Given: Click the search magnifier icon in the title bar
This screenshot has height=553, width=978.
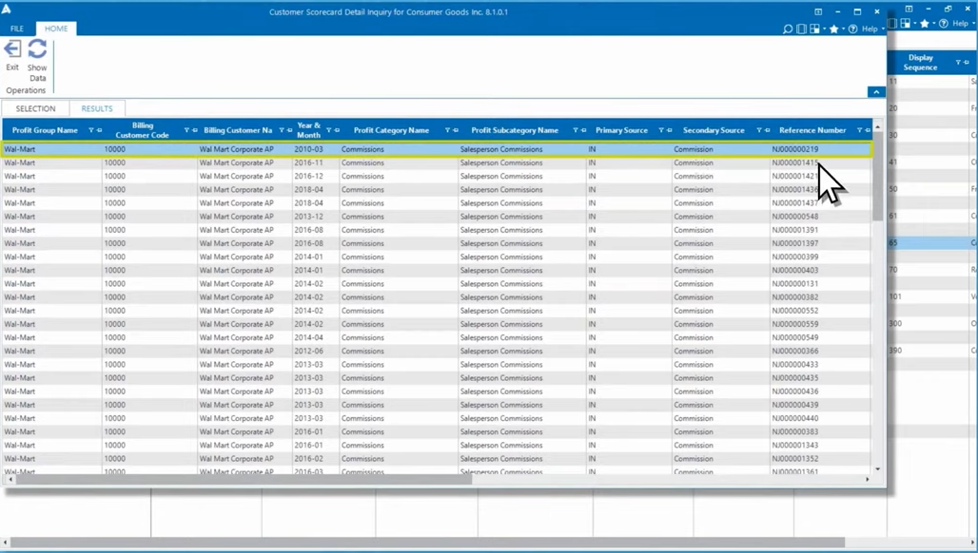Looking at the screenshot, I should 788,29.
